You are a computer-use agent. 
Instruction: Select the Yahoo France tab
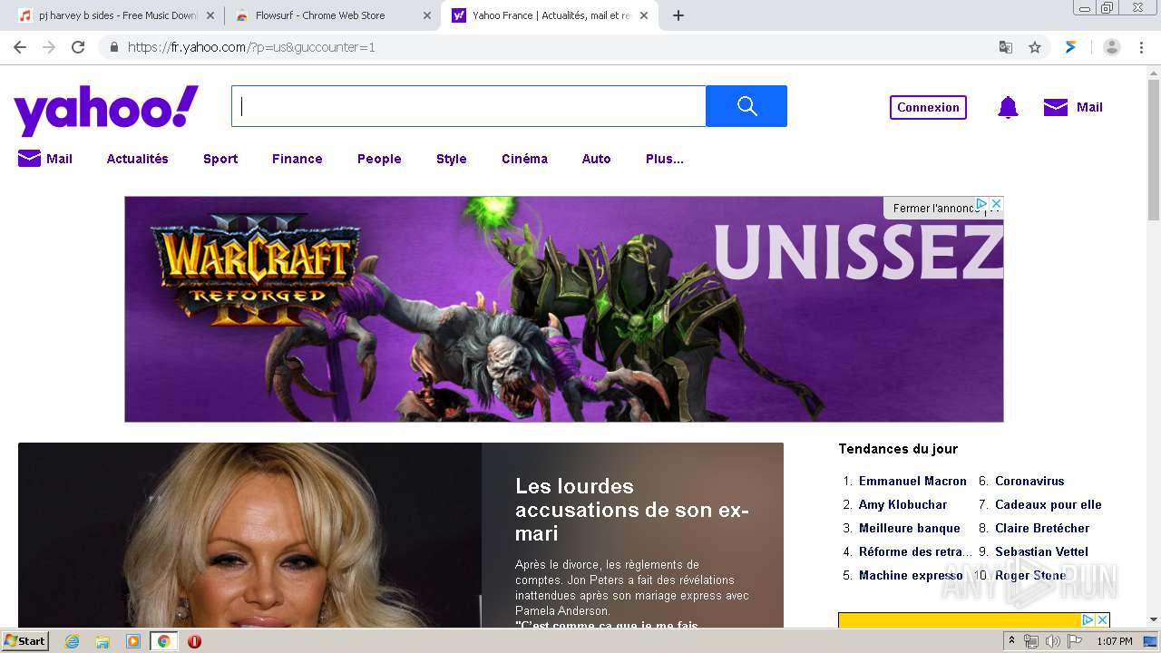point(549,15)
